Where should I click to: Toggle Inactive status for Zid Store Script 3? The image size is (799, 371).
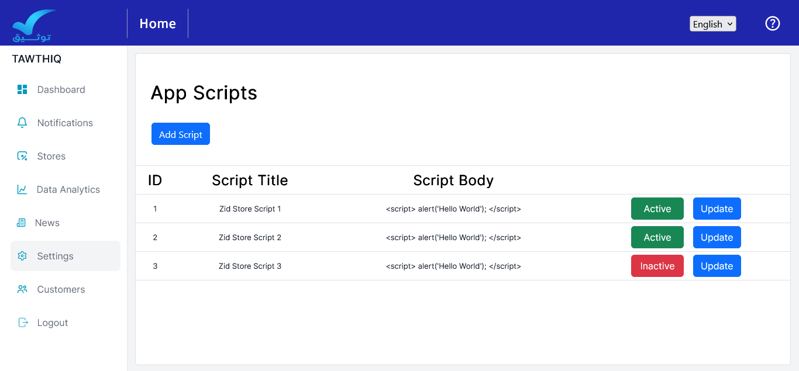click(x=657, y=266)
